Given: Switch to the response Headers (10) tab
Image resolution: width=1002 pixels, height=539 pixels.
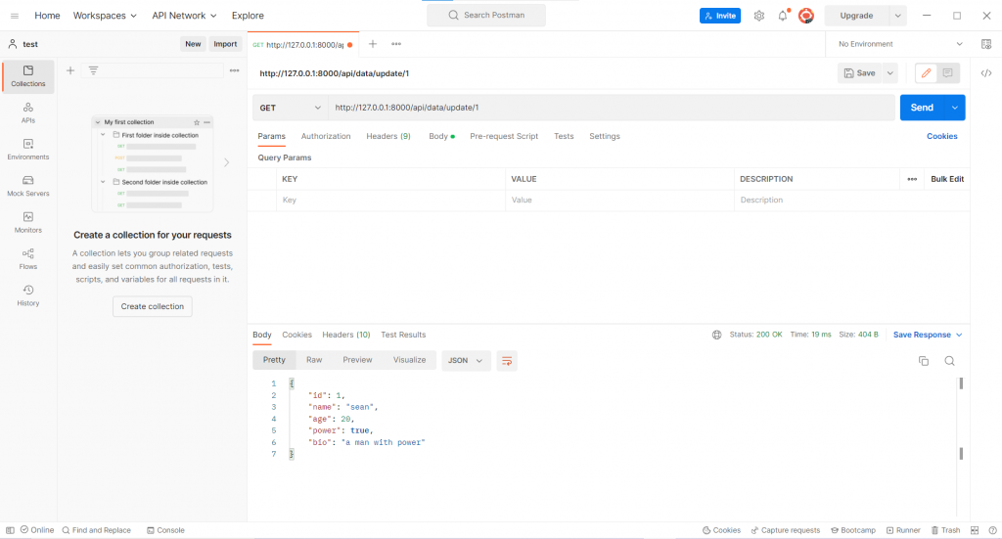Looking at the screenshot, I should pos(346,335).
